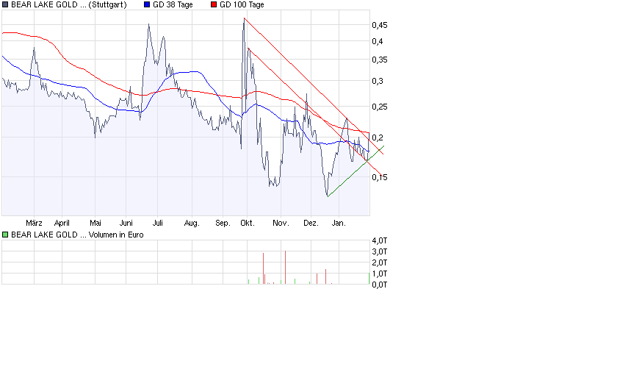
Task: Click the 'Juni' axis label
Action: coord(126,223)
